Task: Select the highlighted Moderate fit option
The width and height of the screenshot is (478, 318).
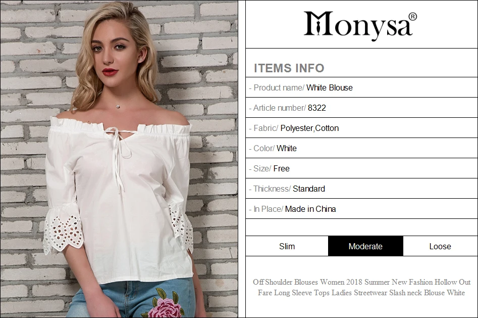Action: (x=365, y=246)
